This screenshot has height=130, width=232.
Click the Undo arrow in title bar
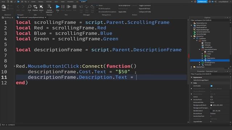click(25, 1)
